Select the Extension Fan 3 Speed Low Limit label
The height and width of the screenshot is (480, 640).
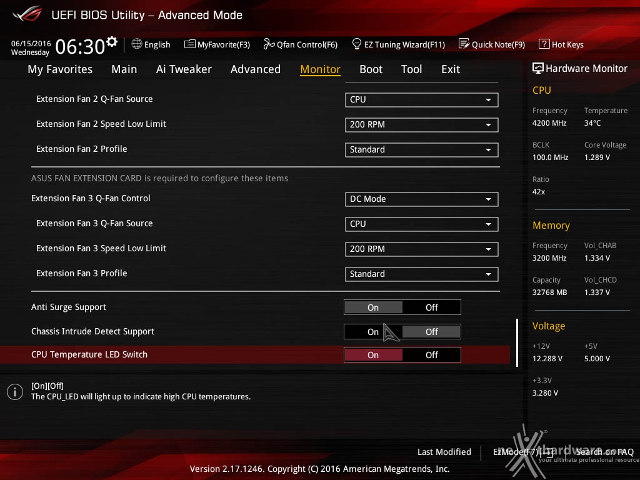click(101, 248)
